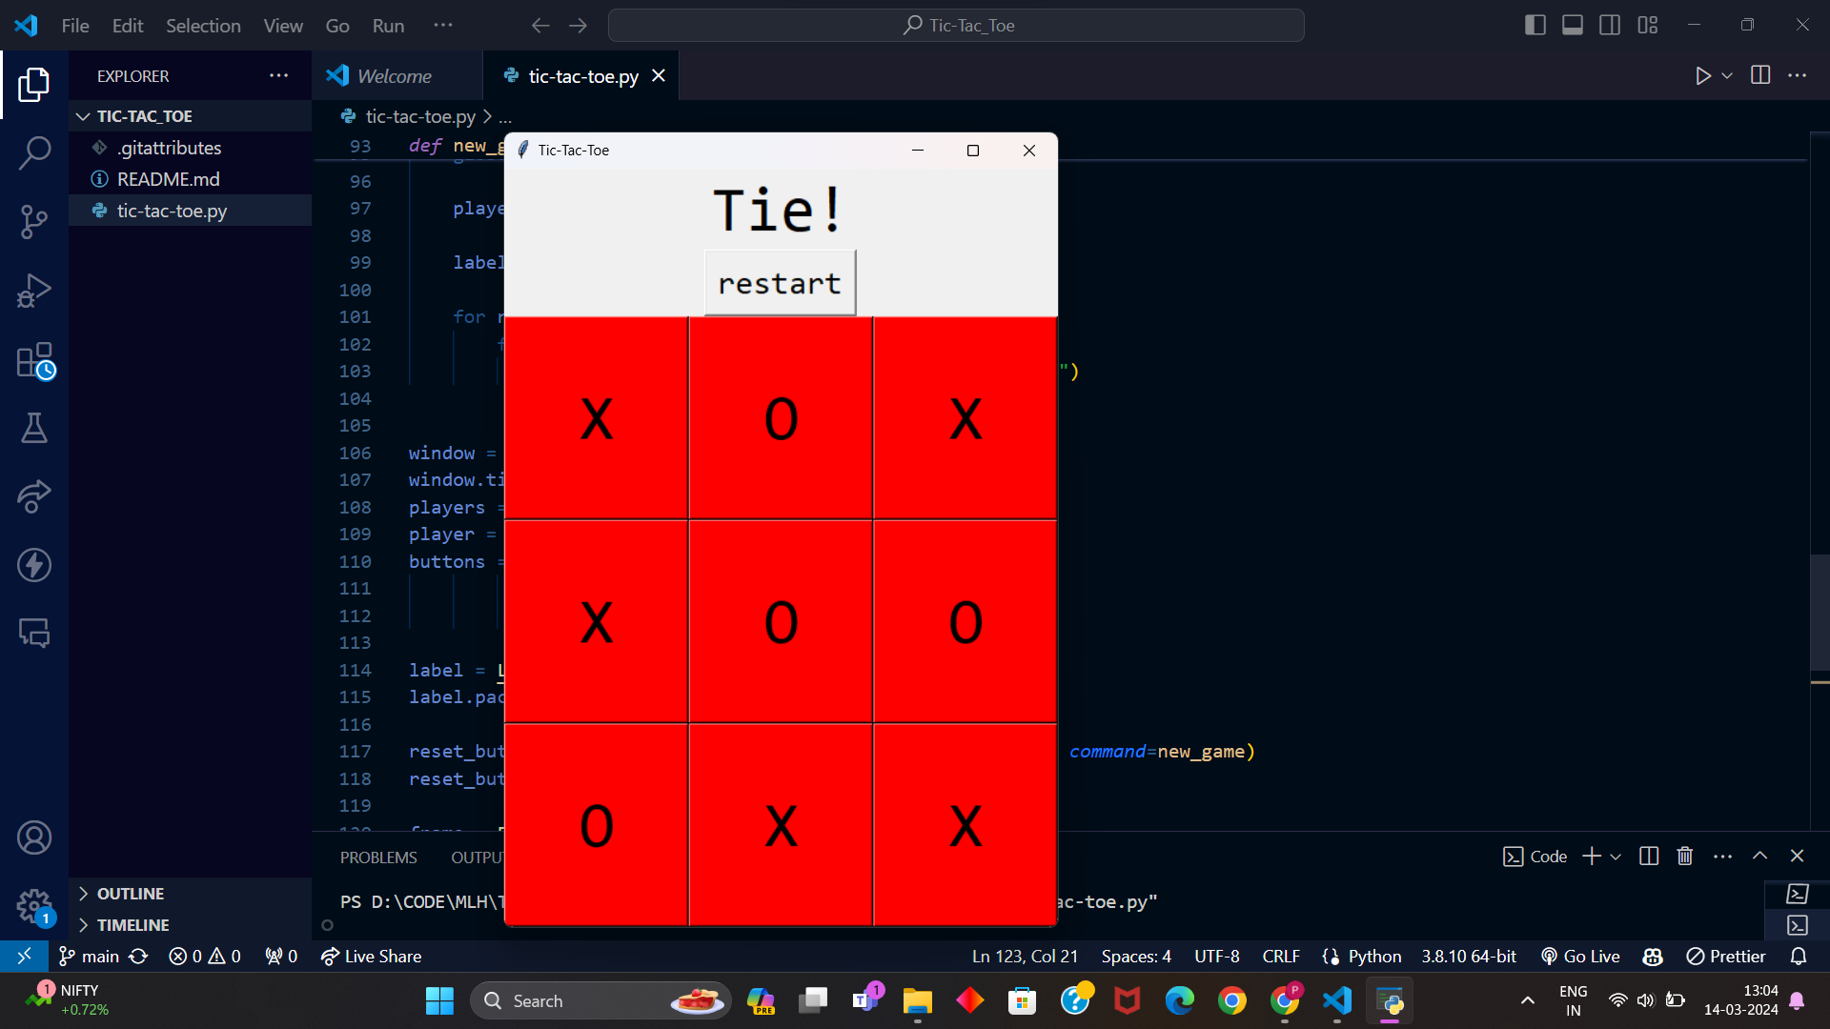Click the Split Editor Right icon
The image size is (1830, 1029).
click(1760, 76)
